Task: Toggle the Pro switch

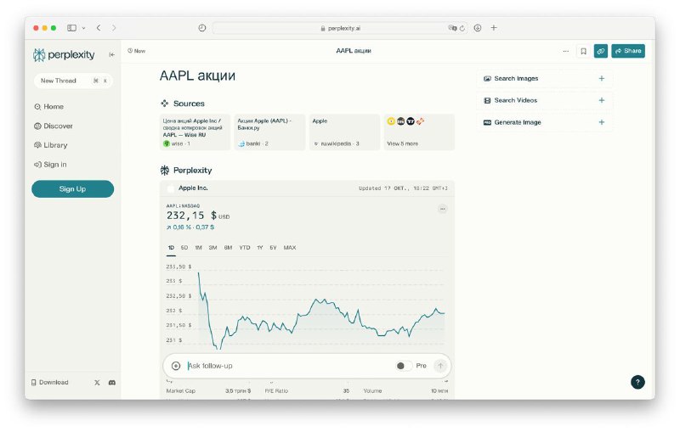Action: [x=403, y=366]
